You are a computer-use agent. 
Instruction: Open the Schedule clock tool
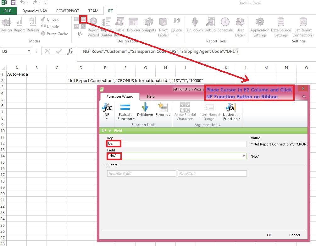[x=225, y=25]
